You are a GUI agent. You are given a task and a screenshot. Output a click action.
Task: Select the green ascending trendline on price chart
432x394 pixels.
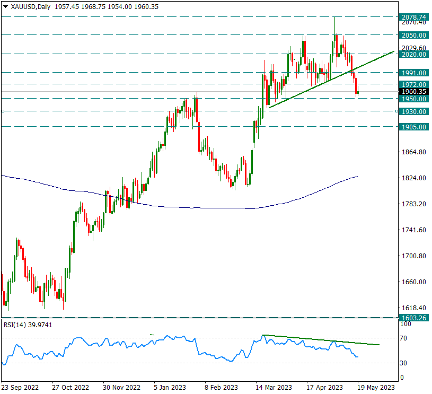[331, 79]
